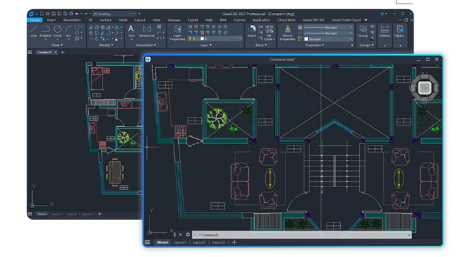Click the Dimension tool
The image size is (457, 257).
tap(147, 31)
